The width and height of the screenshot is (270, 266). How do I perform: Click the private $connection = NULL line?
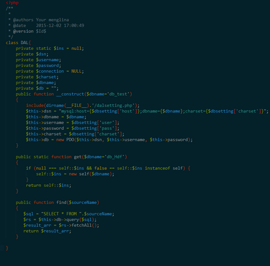point(50,71)
